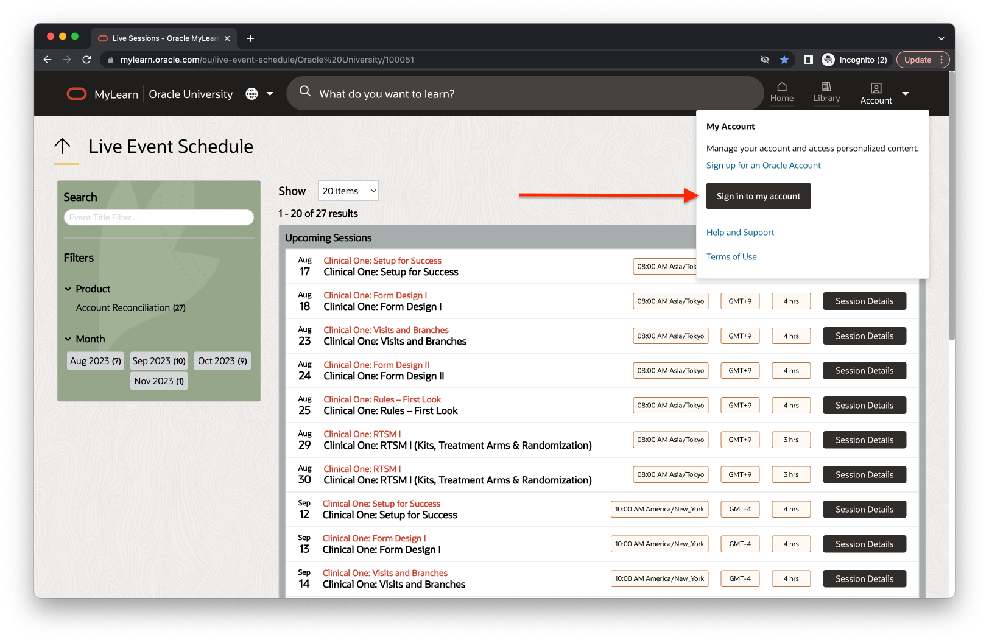Click the browser forward arrow
The width and height of the screenshot is (989, 643).
[67, 60]
